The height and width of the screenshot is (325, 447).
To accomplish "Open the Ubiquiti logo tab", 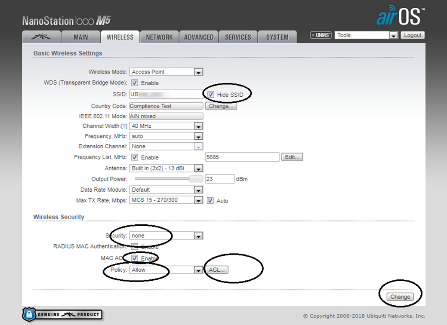I will pyautogui.click(x=41, y=37).
